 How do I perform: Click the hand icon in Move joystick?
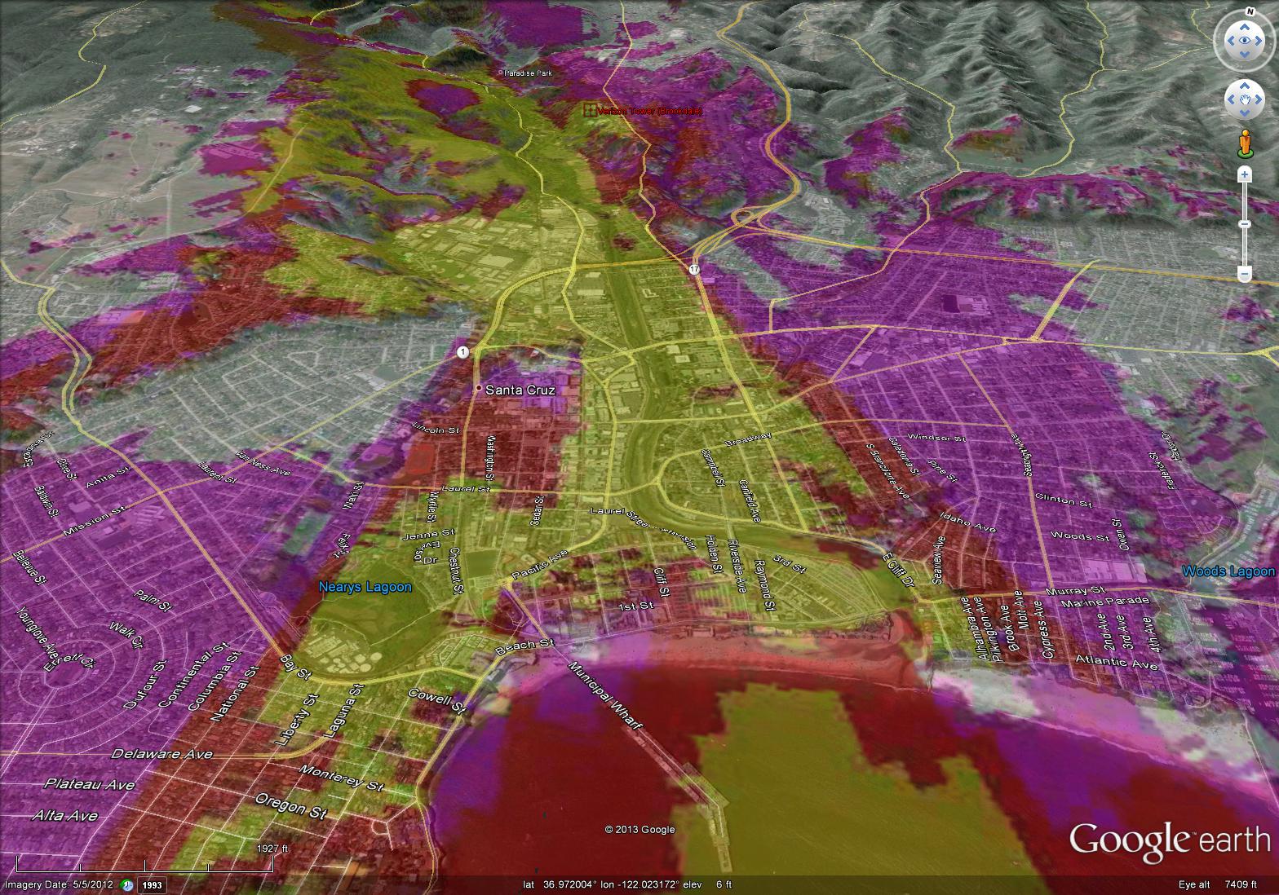(x=1244, y=99)
